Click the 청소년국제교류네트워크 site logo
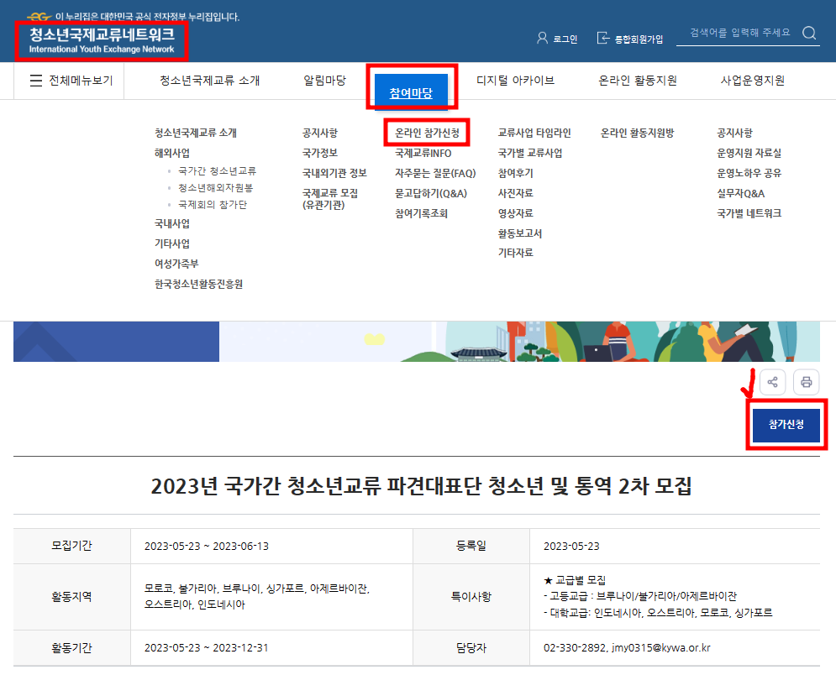 click(102, 40)
